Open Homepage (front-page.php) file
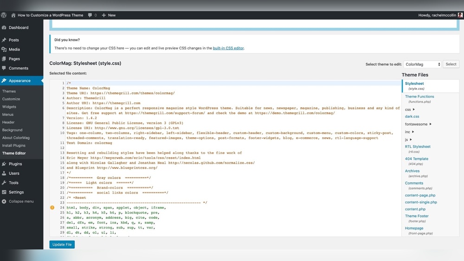464x261 pixels. coord(419,230)
